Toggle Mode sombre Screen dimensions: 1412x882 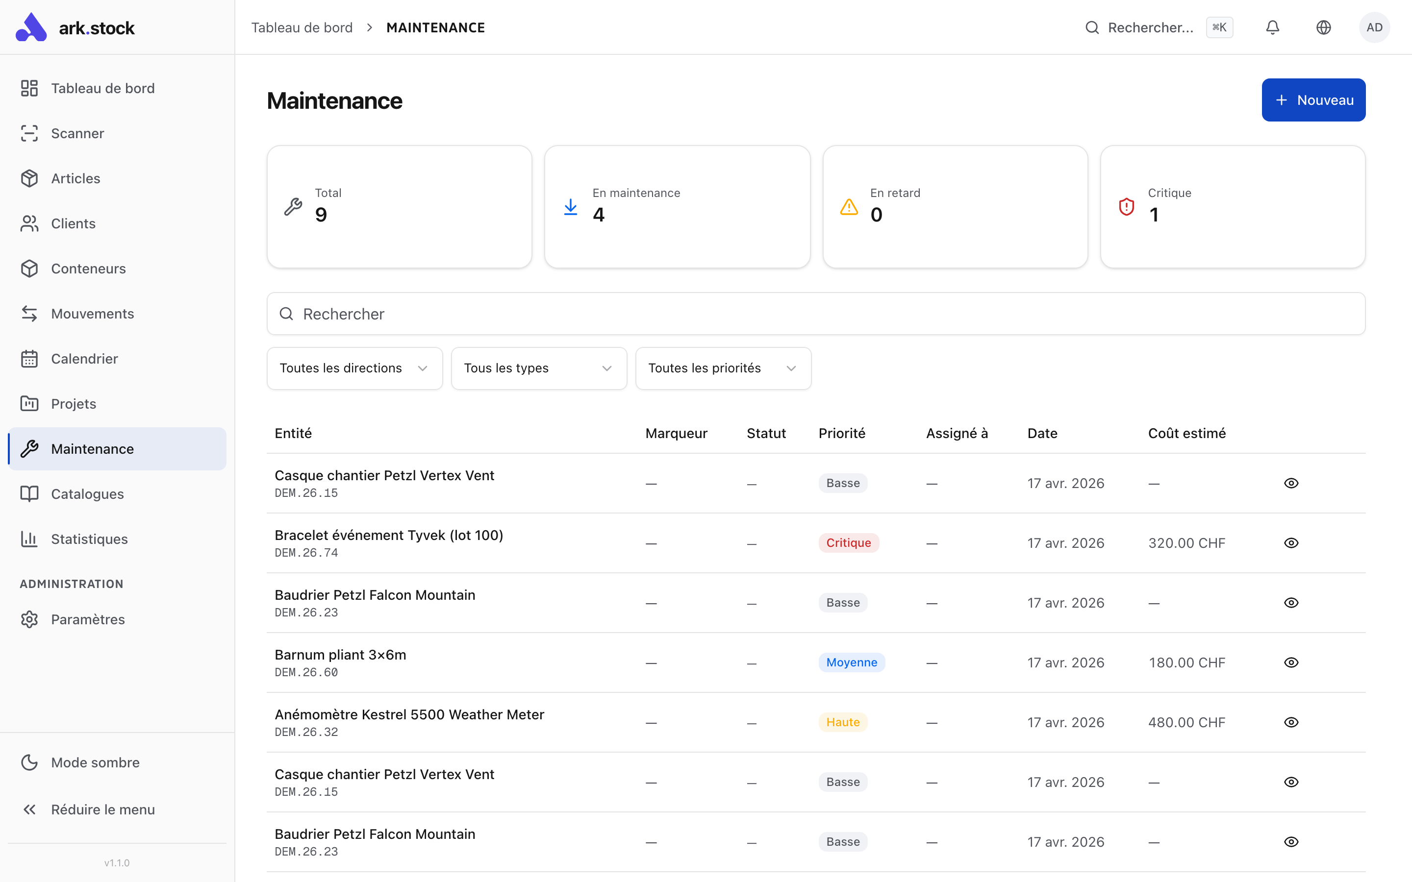95,762
